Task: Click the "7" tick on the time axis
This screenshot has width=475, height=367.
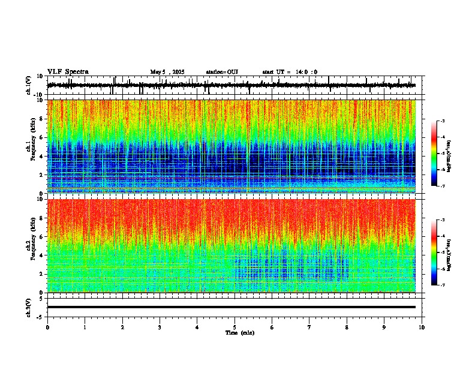Action: click(309, 327)
